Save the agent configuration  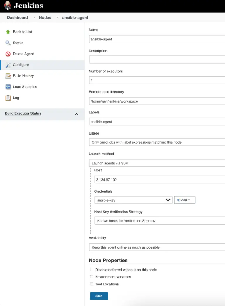coord(99,296)
